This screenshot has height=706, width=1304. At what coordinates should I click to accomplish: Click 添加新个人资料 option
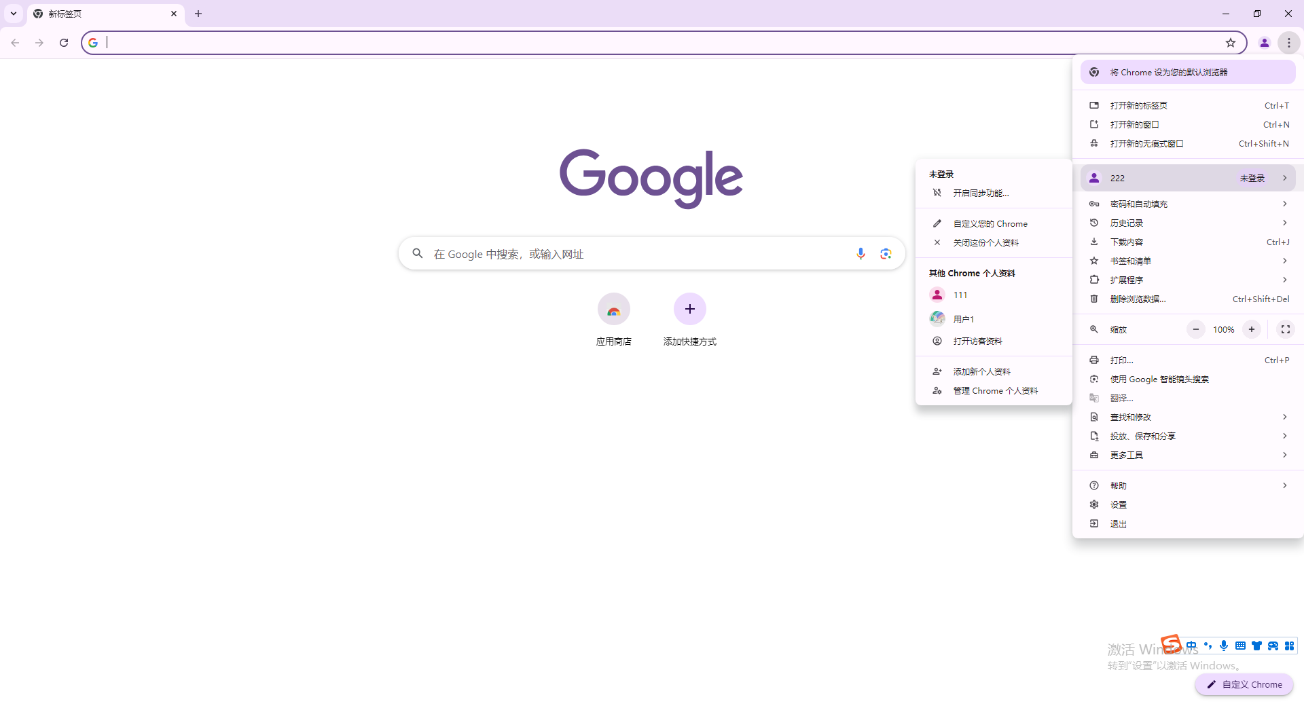coord(994,371)
